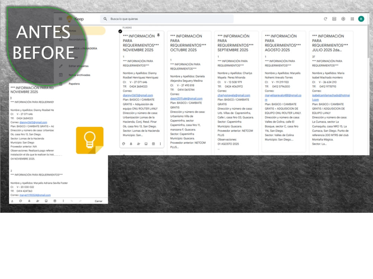Focus the 'Busca lo que quieras' search field
This screenshot has width=373, height=279.
pyautogui.click(x=166, y=19)
